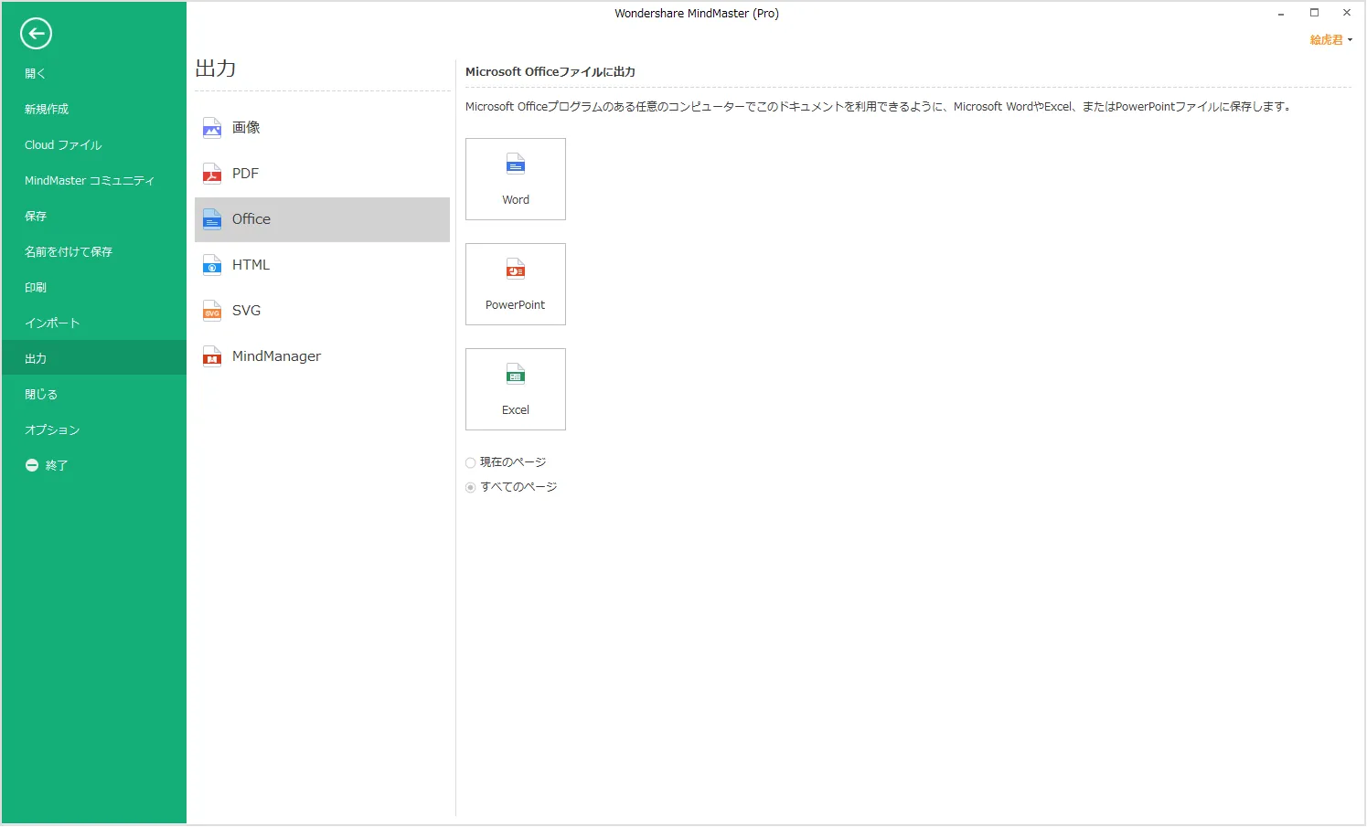Choose 名前を付けて保存
The height and width of the screenshot is (827, 1367).
point(93,251)
